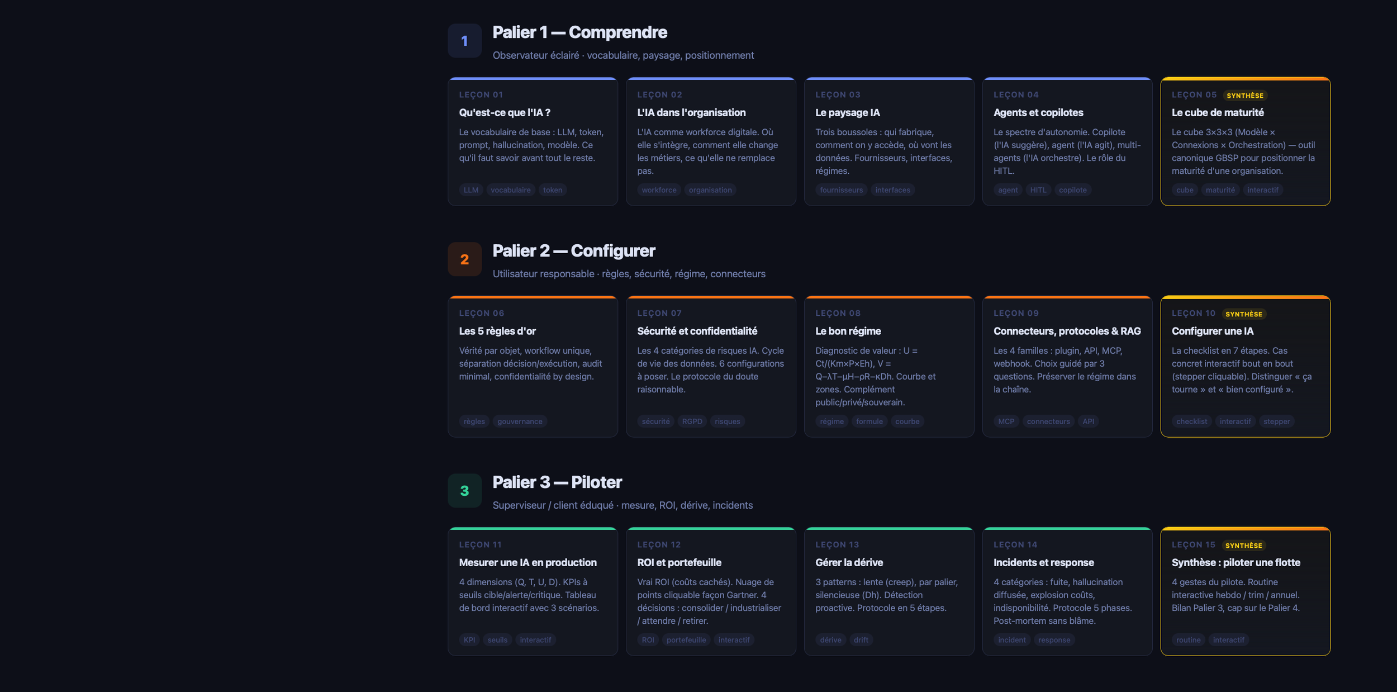Open Les 5 règles d'or lesson
1397x692 pixels.
coord(533,367)
